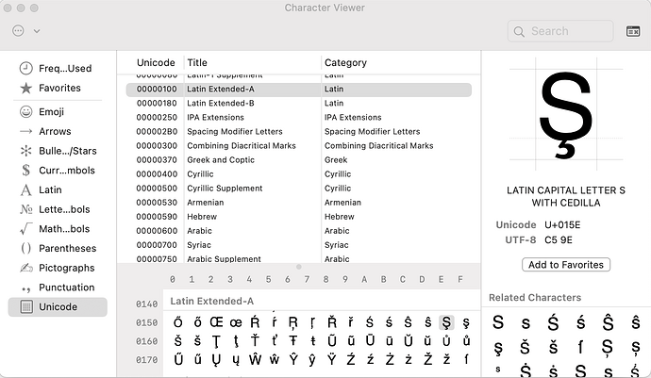Select the Unicode grid category
This screenshot has width=651, height=378.
pyautogui.click(x=58, y=307)
